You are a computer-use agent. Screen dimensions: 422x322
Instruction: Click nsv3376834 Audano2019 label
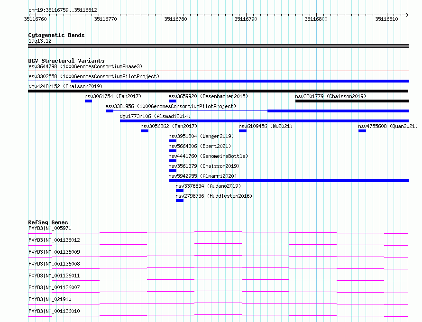[x=208, y=186]
